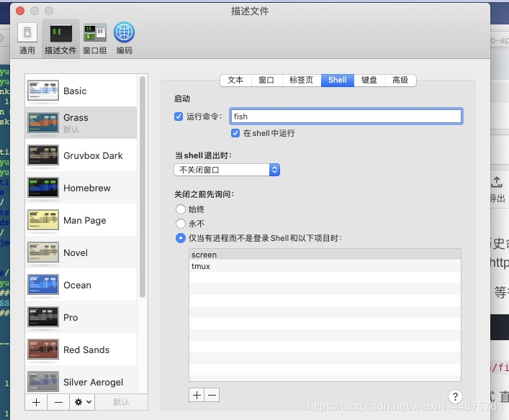Select the 仅当有进程 radio option
Image resolution: width=509 pixels, height=420 pixels.
181,238
